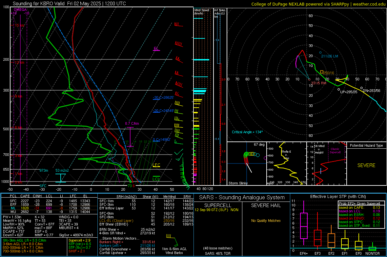Click the Storm Slinky panel label
Screen dimensions: 387x257
point(238,183)
